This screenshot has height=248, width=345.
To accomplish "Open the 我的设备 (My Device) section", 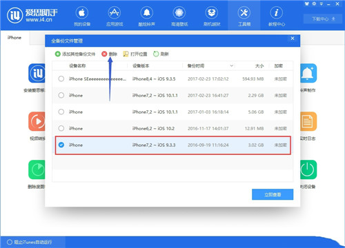I will 82,16.
